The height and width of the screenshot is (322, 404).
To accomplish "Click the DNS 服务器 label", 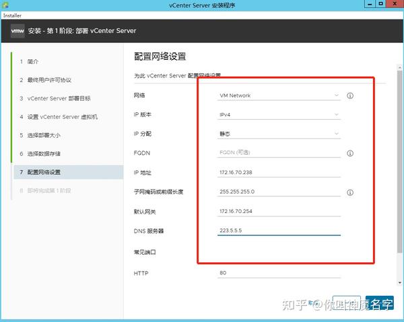I will pos(149,231).
